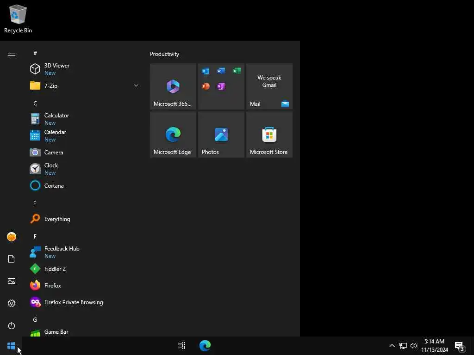Viewport: 474px width, 355px height.
Task: Launch the Microsoft Store tile
Action: pos(269,135)
